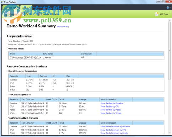Screen dimensions: 172x137
Task: Open Show Batches by Writes link
Action: [111, 113]
